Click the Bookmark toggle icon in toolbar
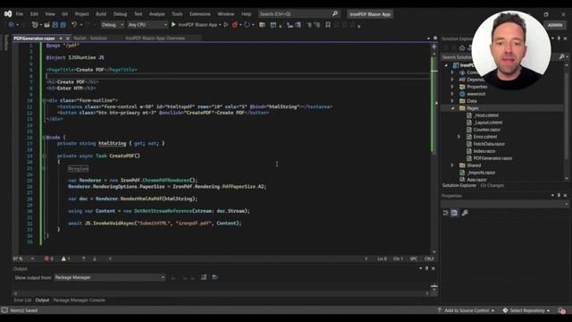Screen dimensions: 572x322 pyautogui.click(x=328, y=25)
